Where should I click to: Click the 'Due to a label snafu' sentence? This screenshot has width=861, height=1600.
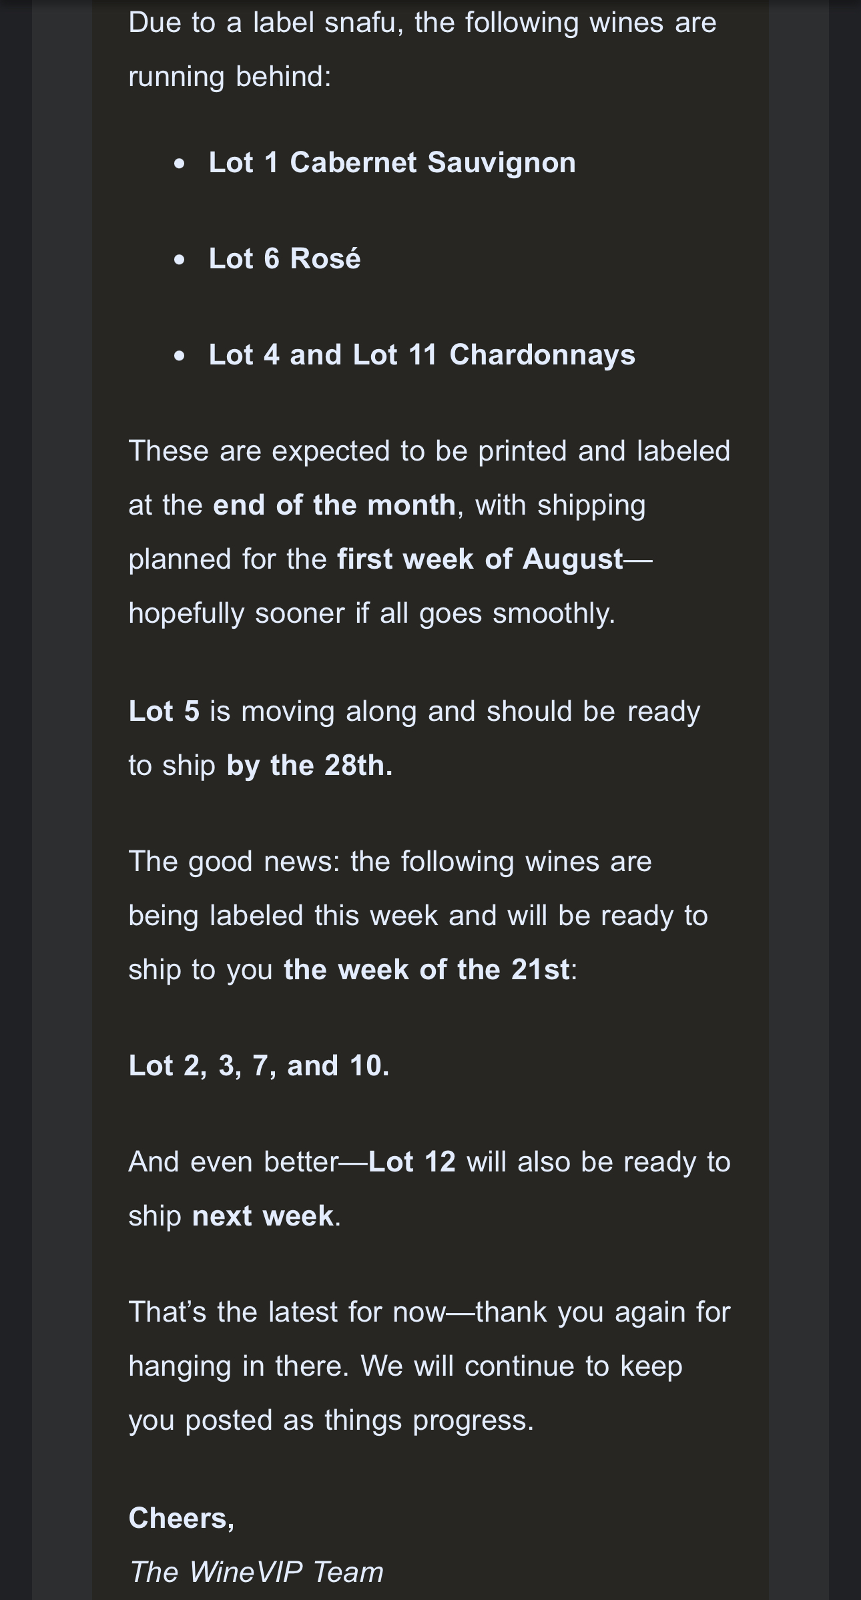click(x=422, y=49)
